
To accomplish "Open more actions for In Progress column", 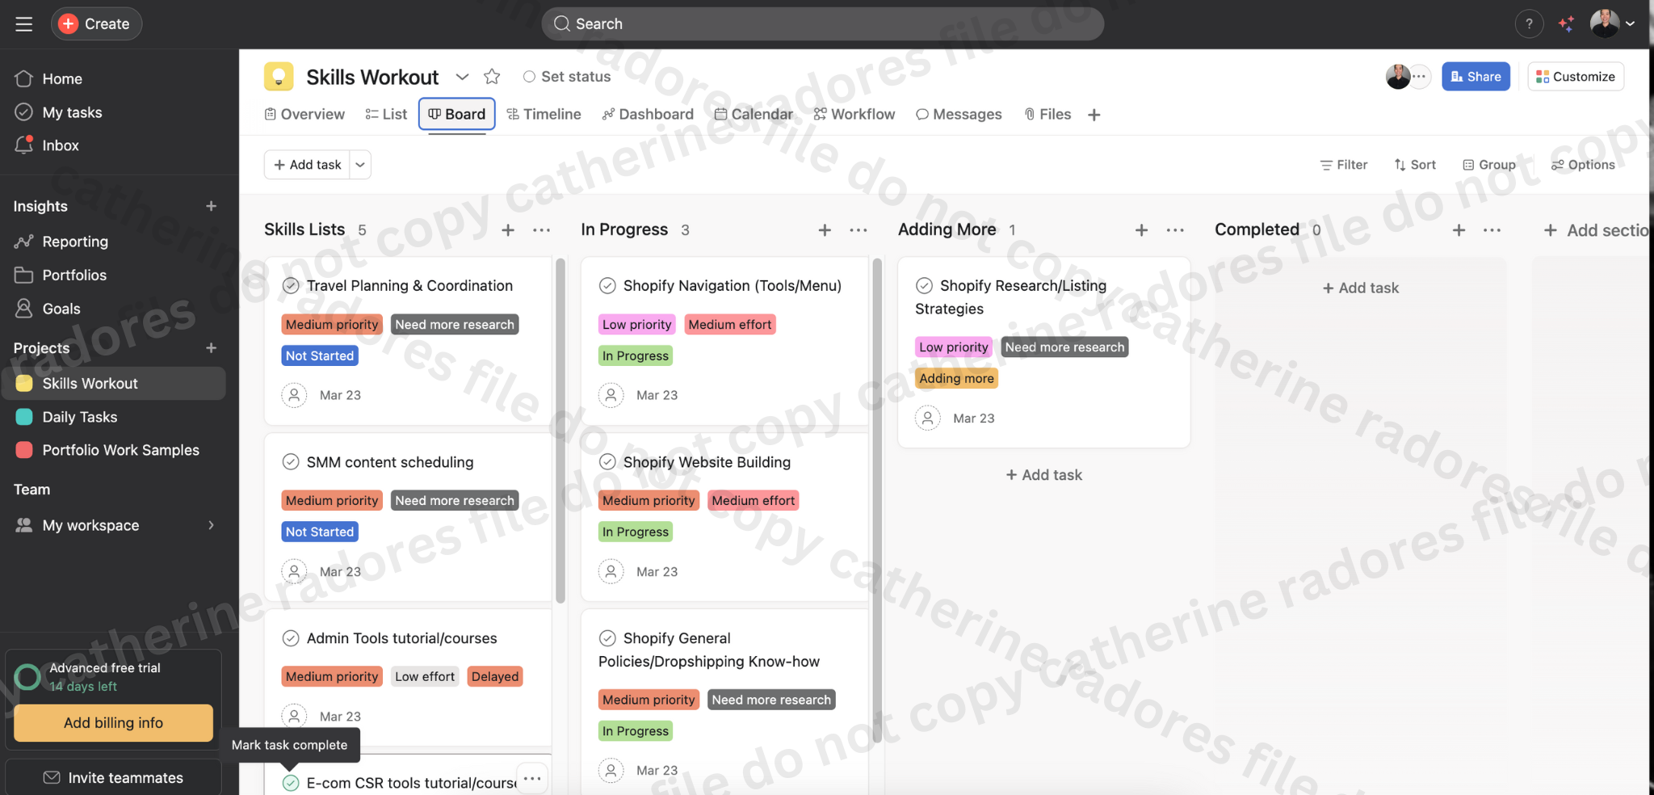I will [858, 230].
